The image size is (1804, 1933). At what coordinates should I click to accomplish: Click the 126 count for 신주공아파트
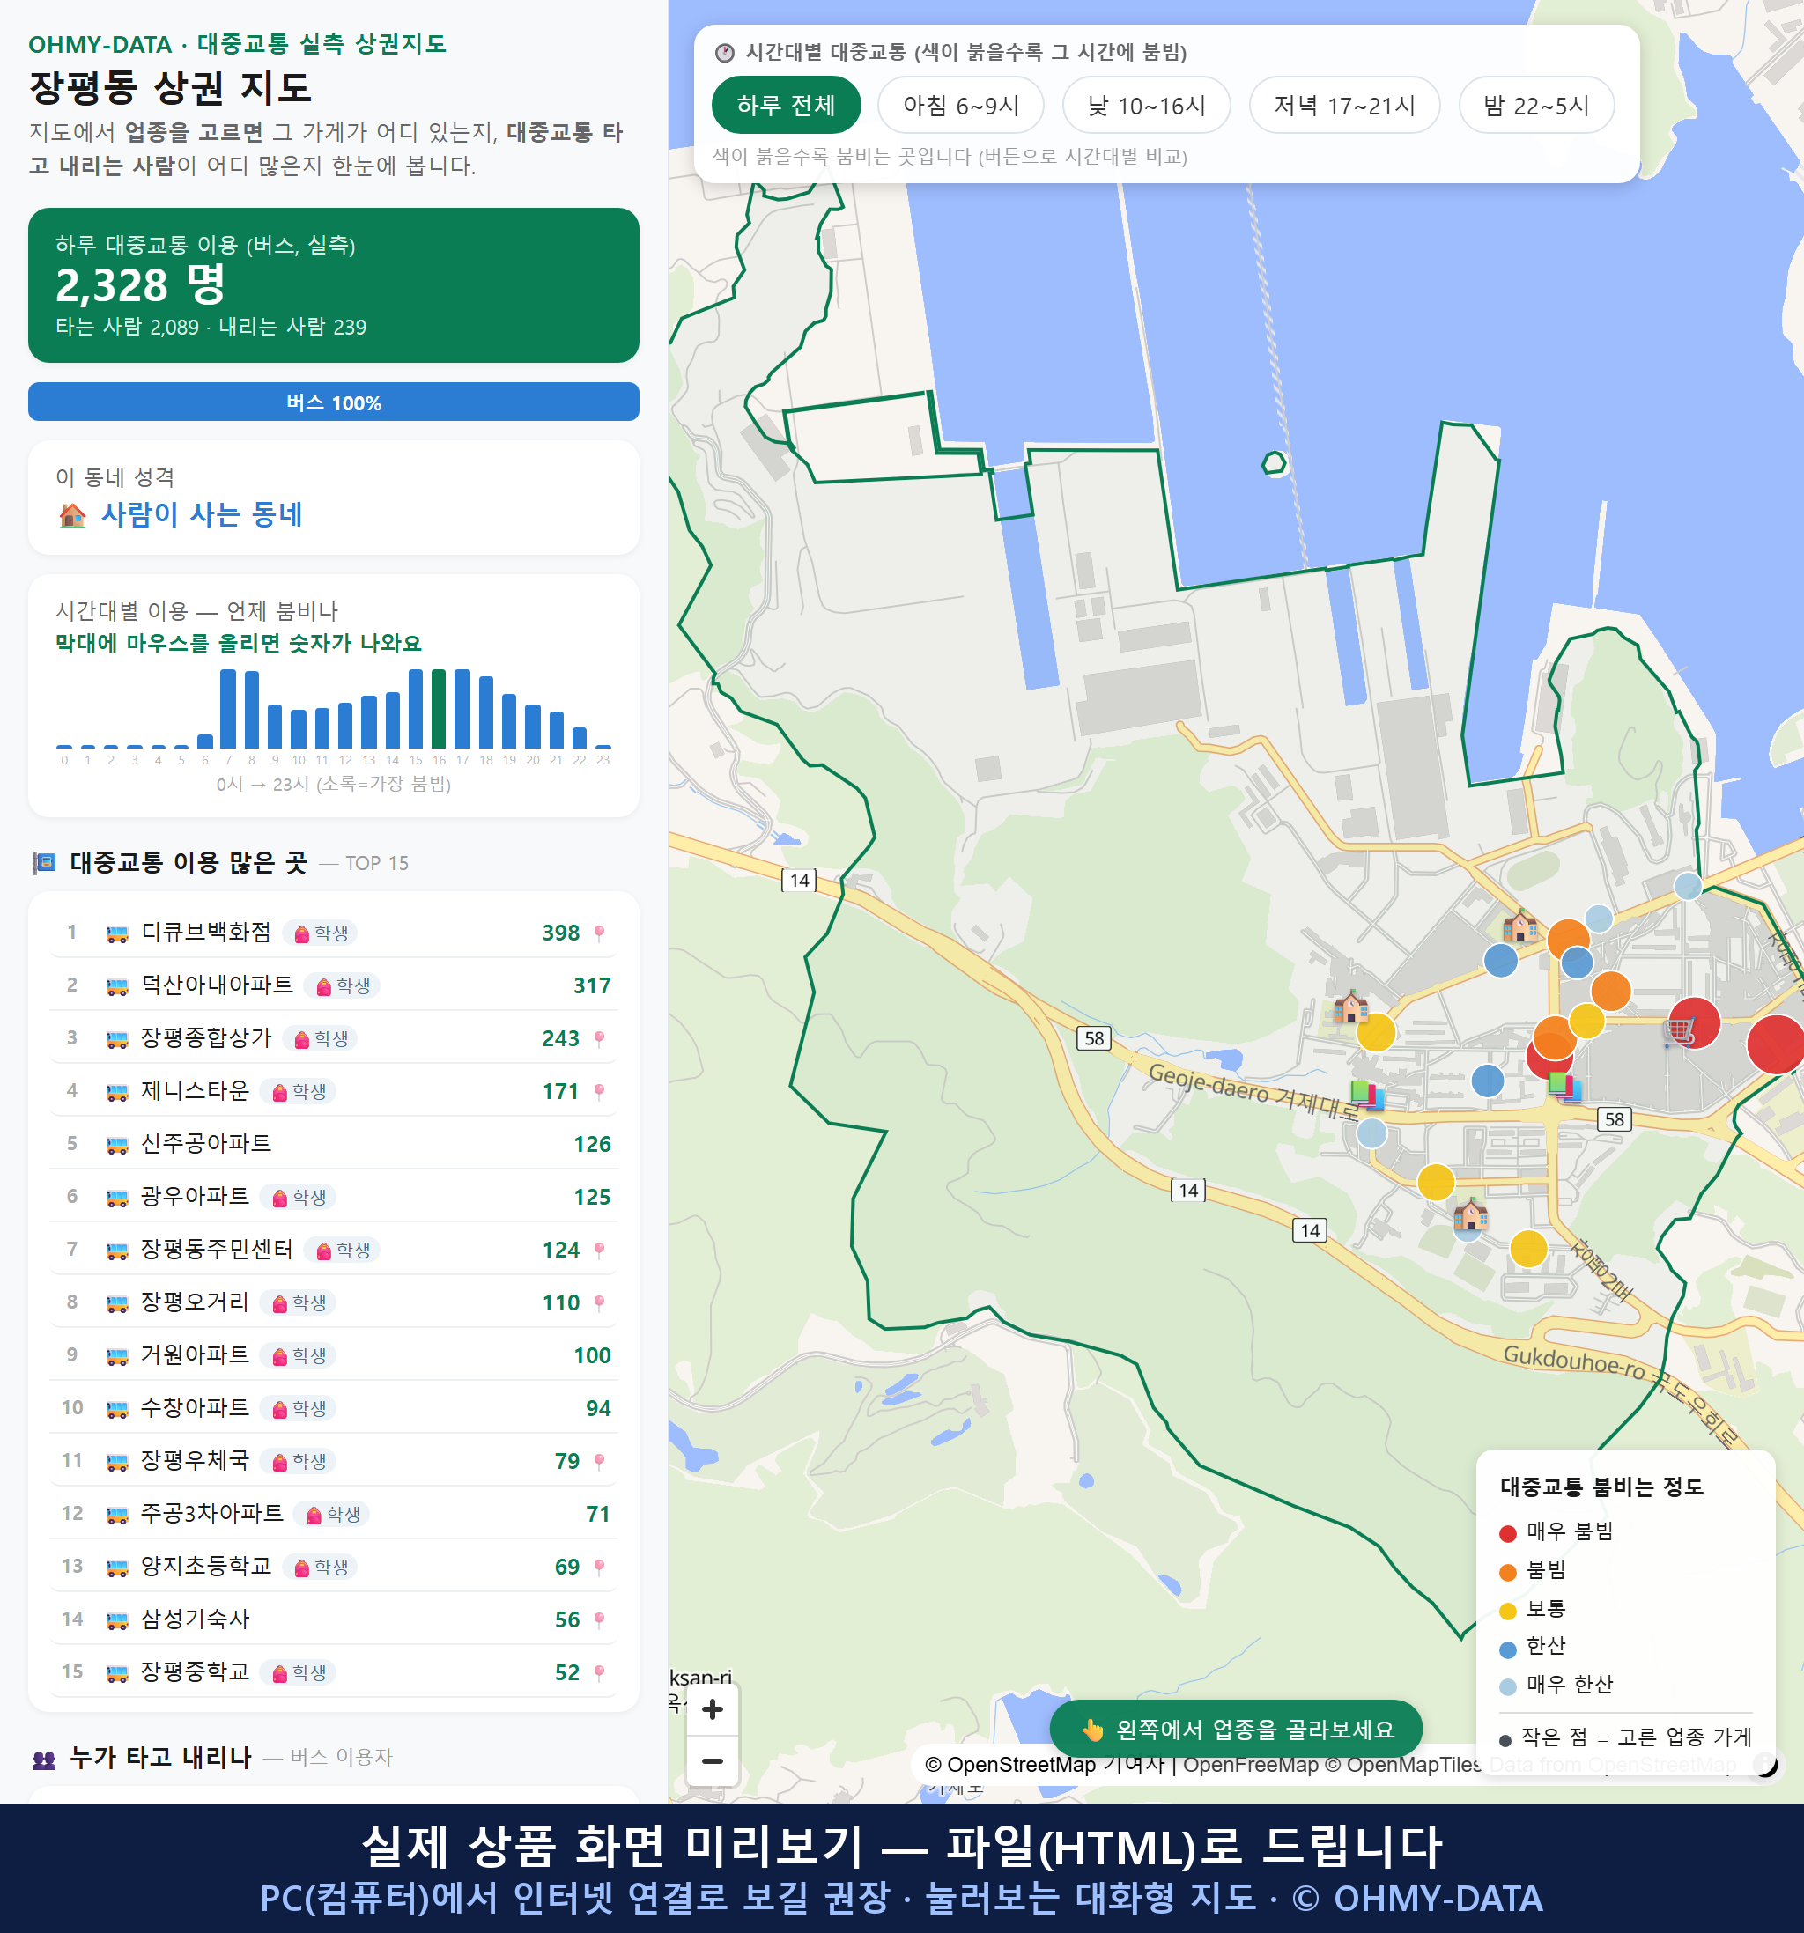[592, 1145]
